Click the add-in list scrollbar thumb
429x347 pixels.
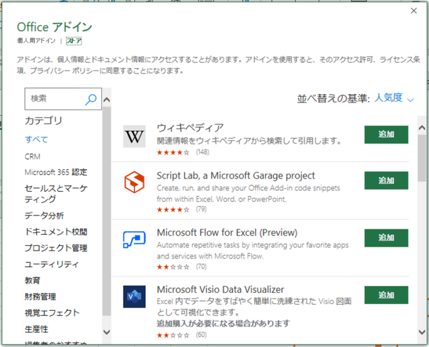click(x=422, y=158)
